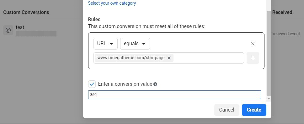Open the equals condition dropdown

click(135, 44)
